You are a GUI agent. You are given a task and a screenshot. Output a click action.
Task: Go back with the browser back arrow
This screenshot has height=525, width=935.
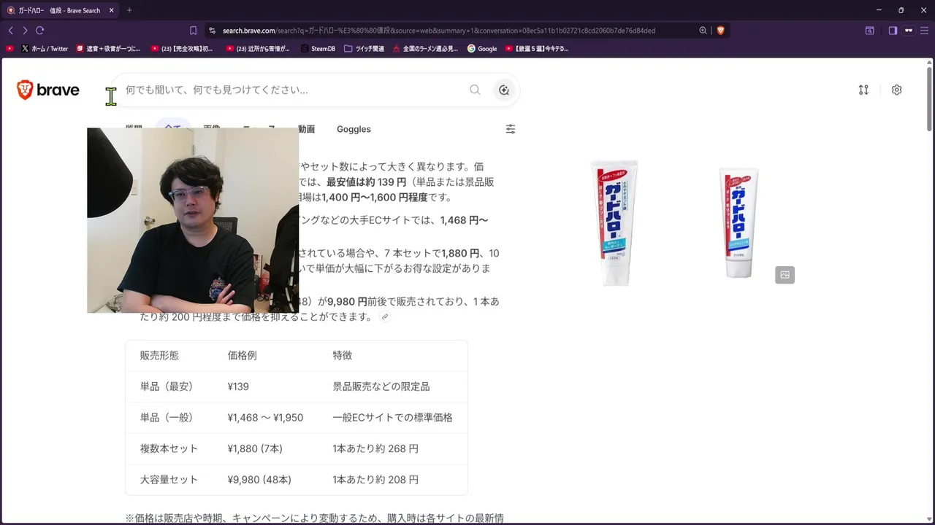10,31
